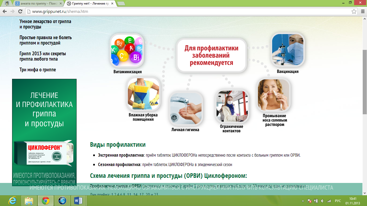Switch to the 'анкета по гриппу' tab
Screen dimensions: 367x206
pos(39,3)
